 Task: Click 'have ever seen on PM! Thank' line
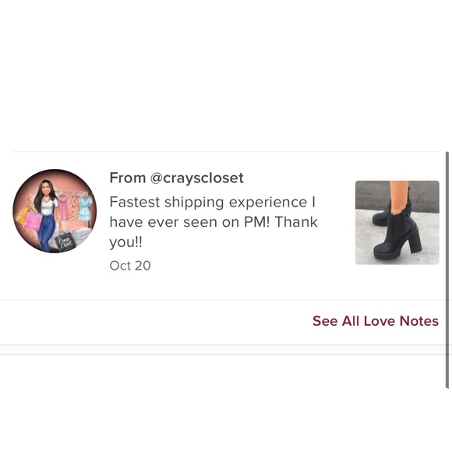[x=214, y=222]
